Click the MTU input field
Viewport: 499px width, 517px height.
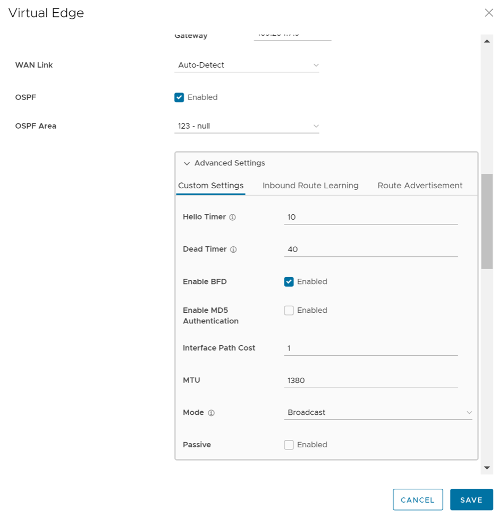[370, 380]
